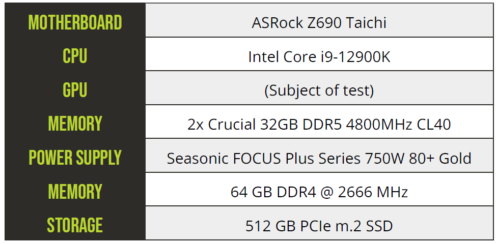Click the word Taichi in motherboard value

[x=367, y=23]
